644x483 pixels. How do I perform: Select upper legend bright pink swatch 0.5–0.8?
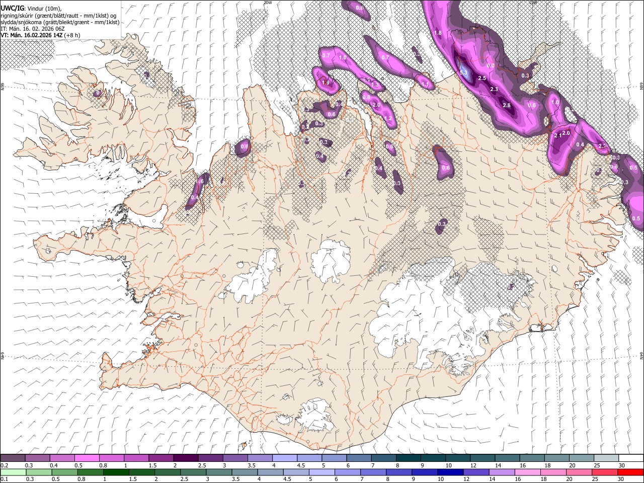[x=87, y=458]
